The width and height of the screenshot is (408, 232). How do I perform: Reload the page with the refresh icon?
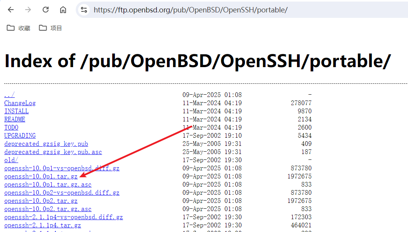45,10
